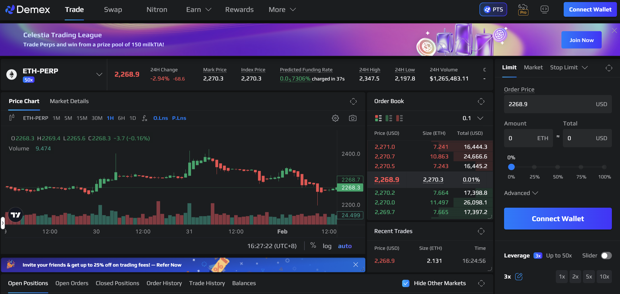Switch to the Market order tab
Screen dimensions: 620x294
[533, 67]
